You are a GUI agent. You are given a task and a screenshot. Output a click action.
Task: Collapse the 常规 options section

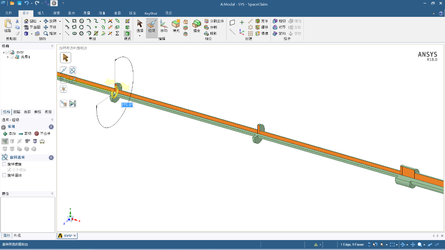click(51, 127)
